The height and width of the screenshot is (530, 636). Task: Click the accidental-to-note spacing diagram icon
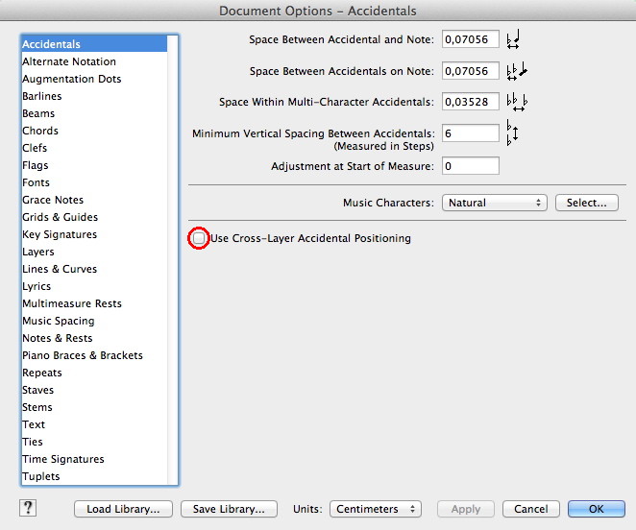point(514,39)
